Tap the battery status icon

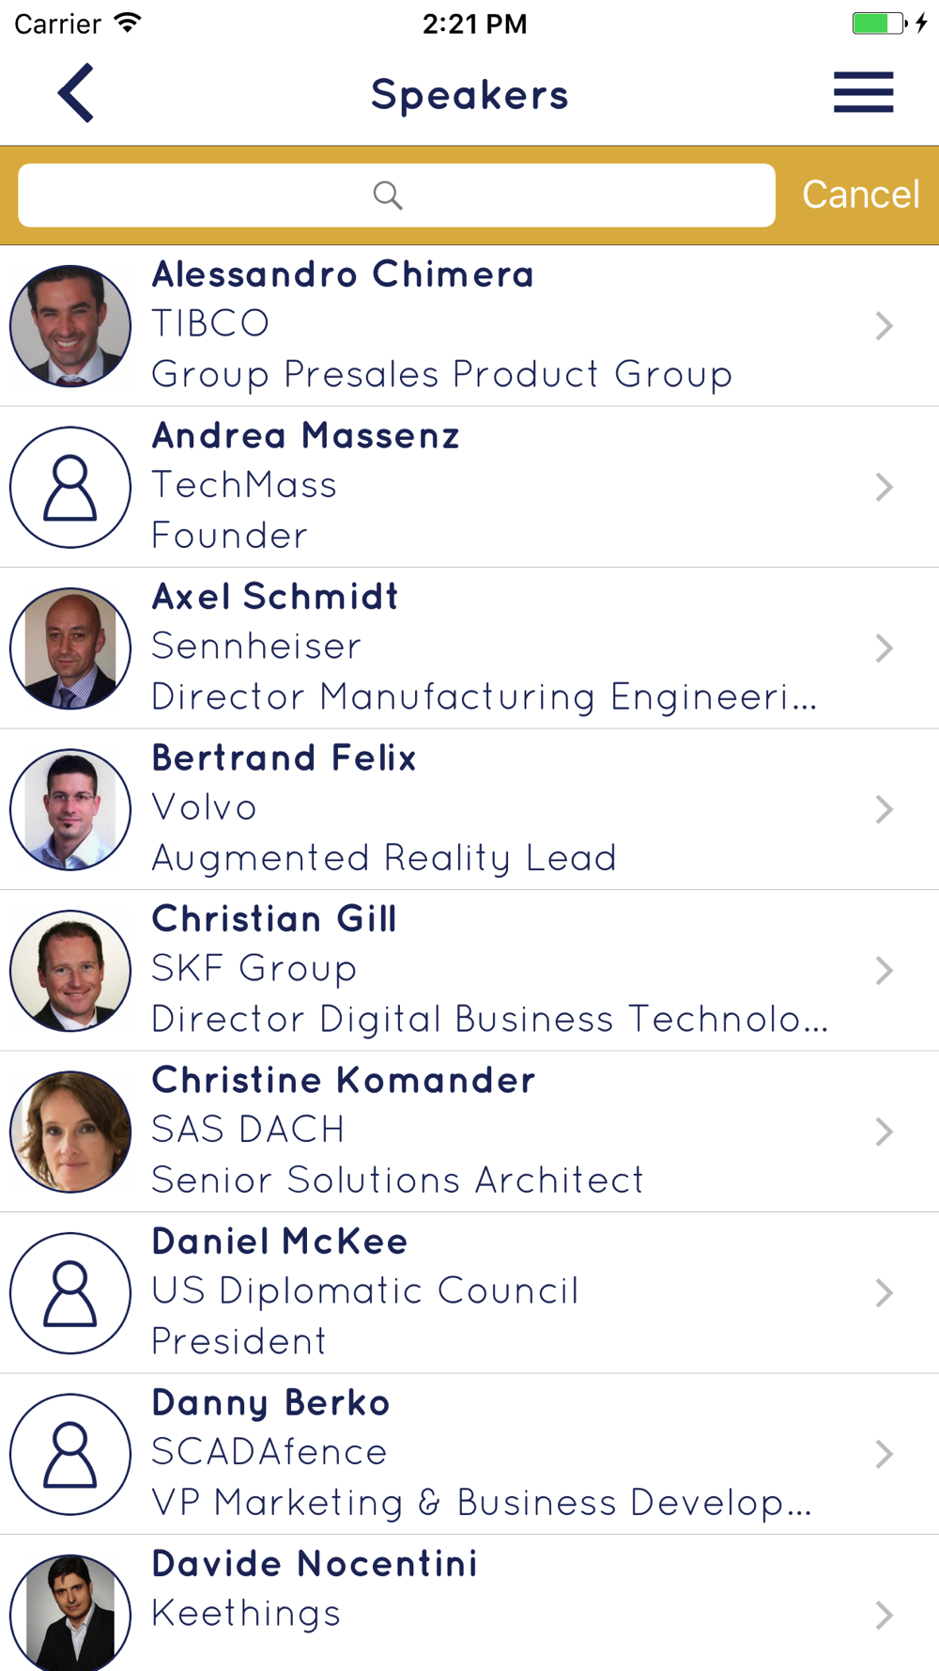pos(879,23)
